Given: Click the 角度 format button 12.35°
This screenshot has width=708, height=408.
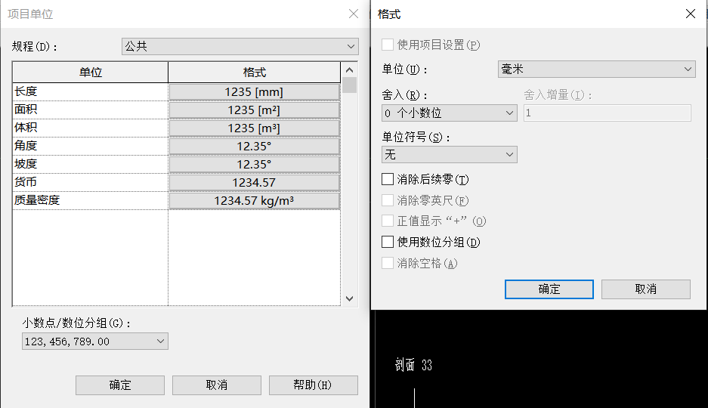Looking at the screenshot, I should click(254, 147).
